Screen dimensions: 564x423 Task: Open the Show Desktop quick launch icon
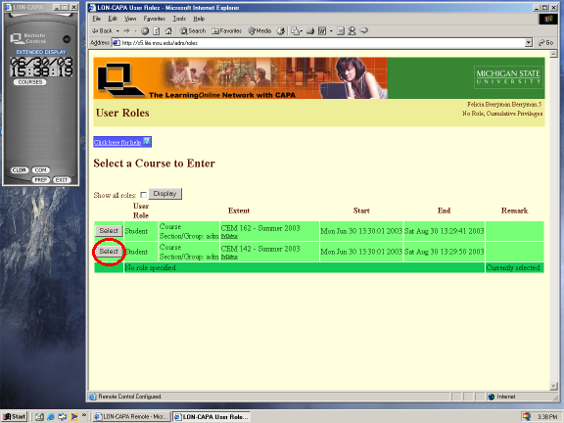[x=39, y=416]
